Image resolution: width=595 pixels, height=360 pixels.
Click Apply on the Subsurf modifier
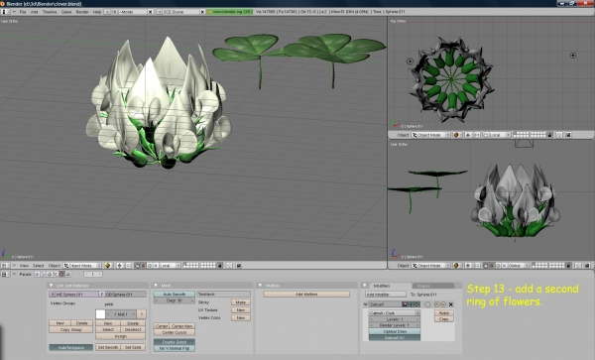click(x=443, y=313)
